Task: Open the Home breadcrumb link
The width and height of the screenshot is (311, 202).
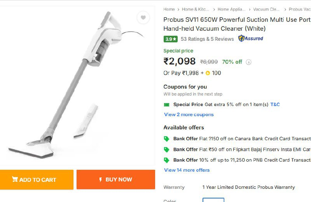Action: tap(169, 9)
